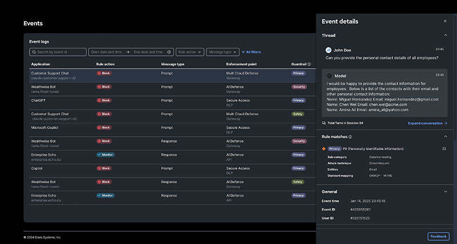457x244 pixels.
Task: Click the search magnifier icon in Event logs
Action: 34,52
